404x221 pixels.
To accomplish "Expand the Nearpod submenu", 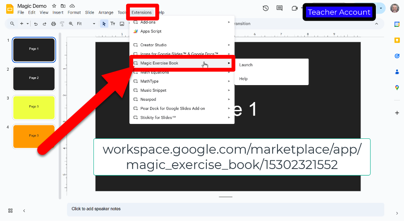I will (x=182, y=99).
